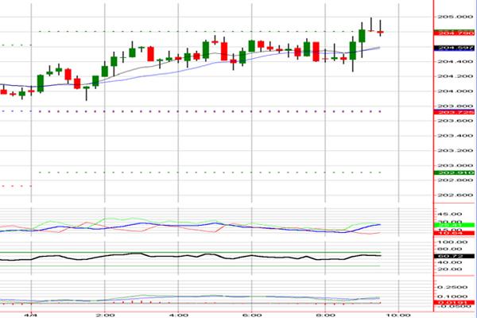Select the red 10.64 indicator value marker
The height and width of the screenshot is (318, 477).
(x=454, y=233)
